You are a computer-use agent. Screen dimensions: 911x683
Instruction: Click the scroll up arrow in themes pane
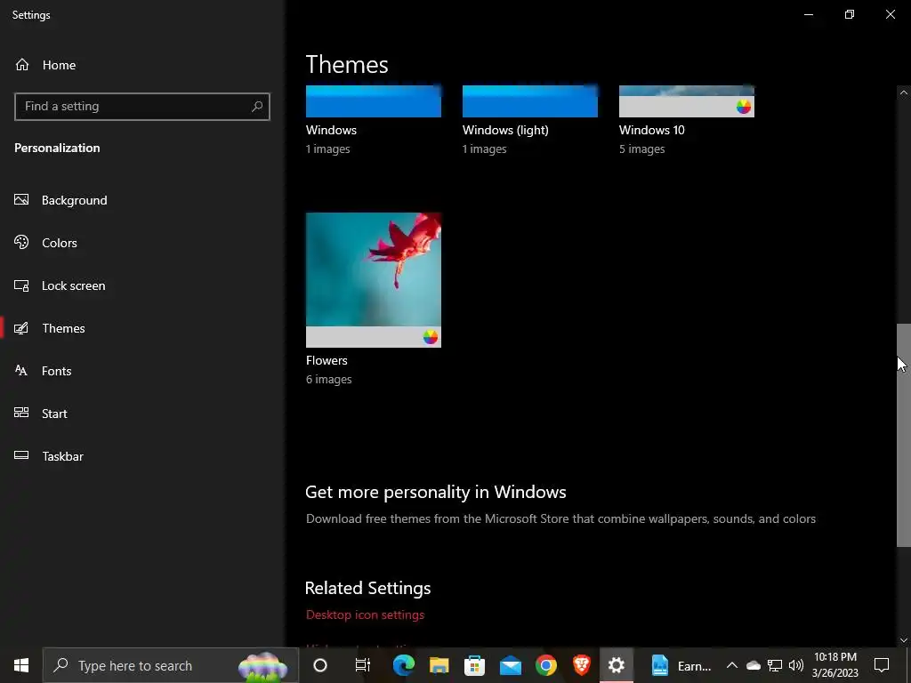[904, 92]
